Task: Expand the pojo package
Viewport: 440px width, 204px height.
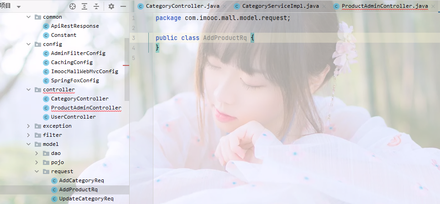Action: click(x=37, y=162)
